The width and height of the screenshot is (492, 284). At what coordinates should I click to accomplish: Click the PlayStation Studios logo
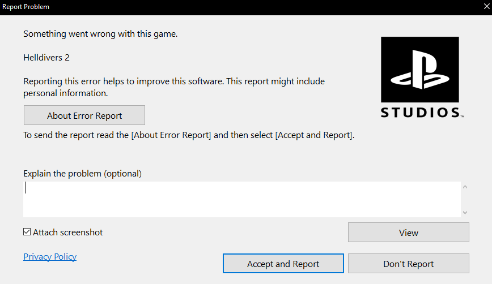tap(422, 78)
